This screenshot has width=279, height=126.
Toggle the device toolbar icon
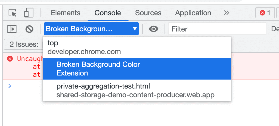[x=29, y=13]
